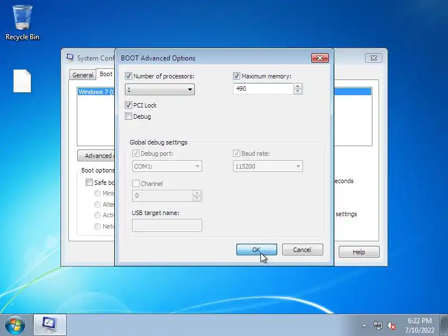
Task: Click the taskbar clock showing 6:22 PM
Action: (419, 325)
